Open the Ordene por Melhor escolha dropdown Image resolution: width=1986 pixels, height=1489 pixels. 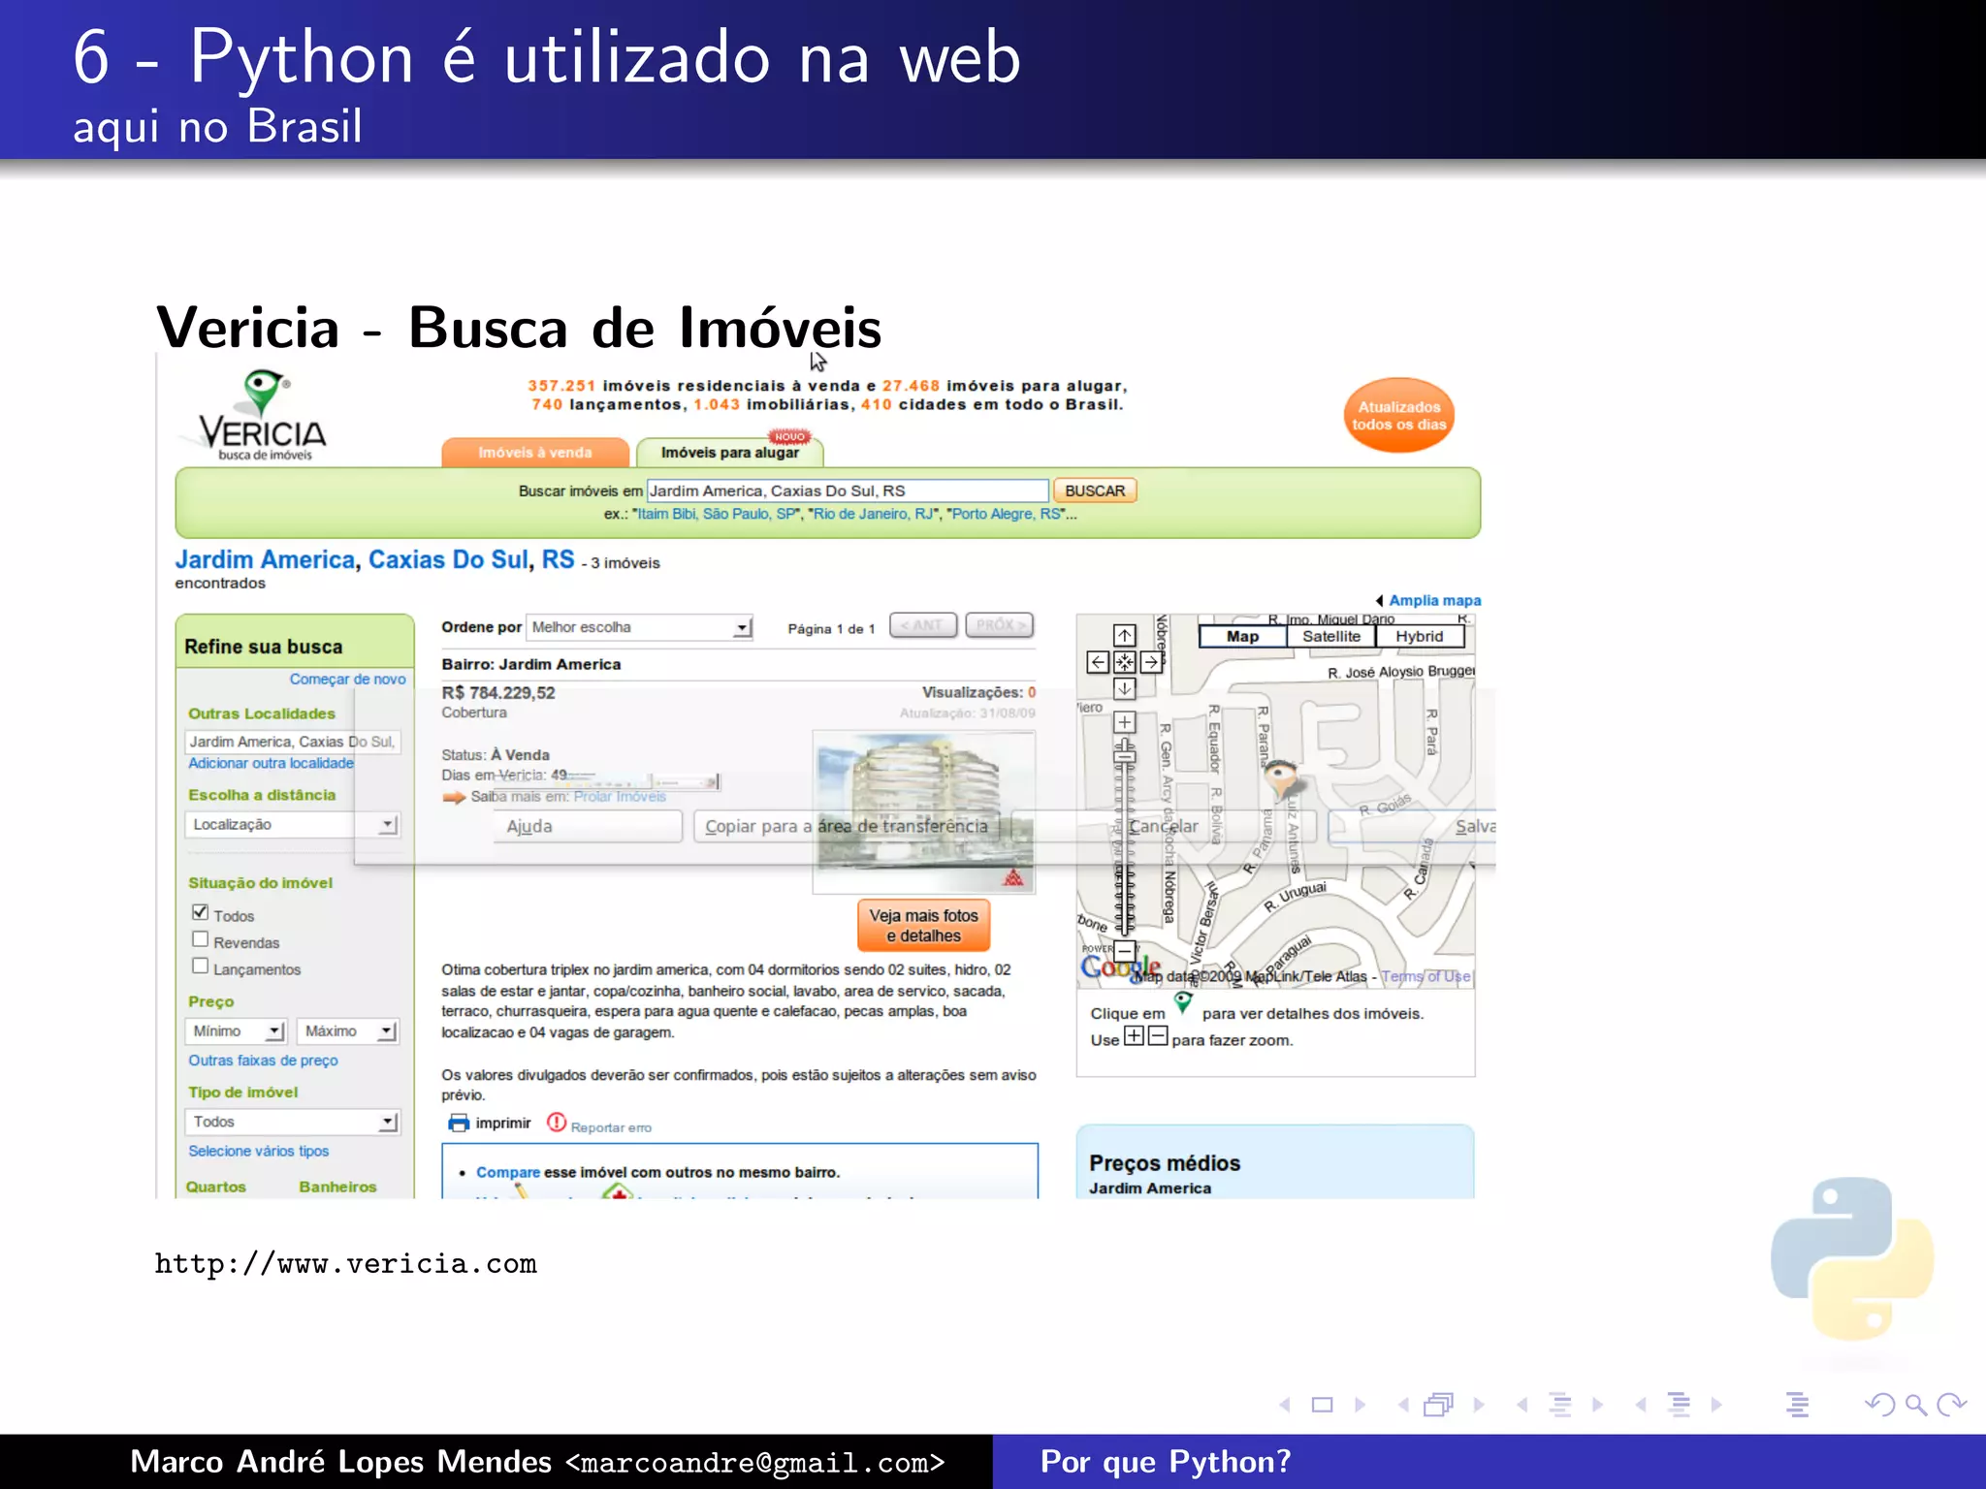click(640, 628)
